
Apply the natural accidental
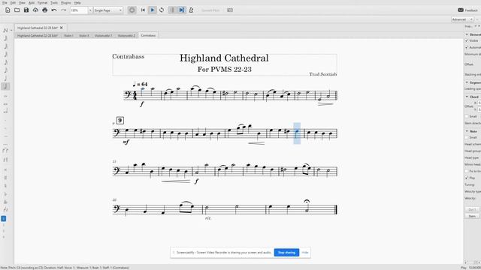coord(5,185)
